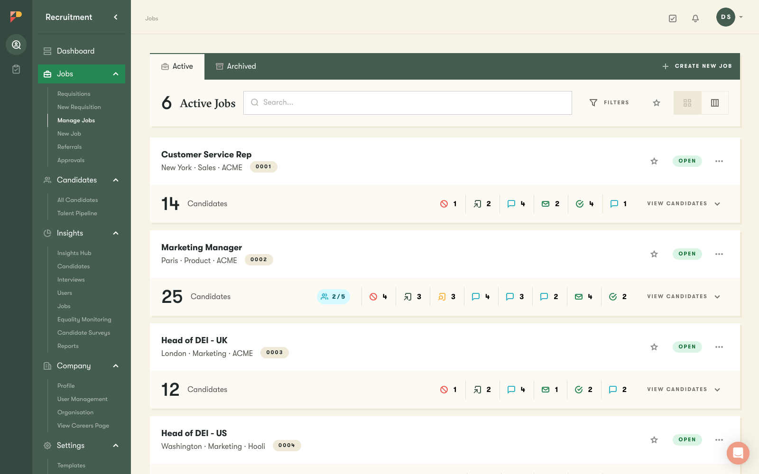Star the Head of DEI - UK job

click(x=654, y=347)
